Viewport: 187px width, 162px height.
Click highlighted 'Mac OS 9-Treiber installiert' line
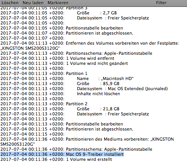(x=62, y=154)
